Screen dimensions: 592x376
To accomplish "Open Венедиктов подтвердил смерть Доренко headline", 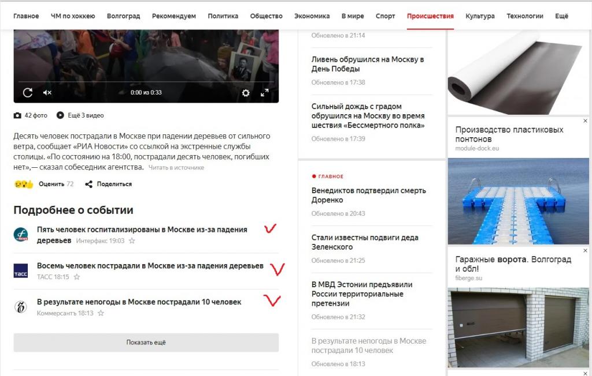I will coord(368,195).
